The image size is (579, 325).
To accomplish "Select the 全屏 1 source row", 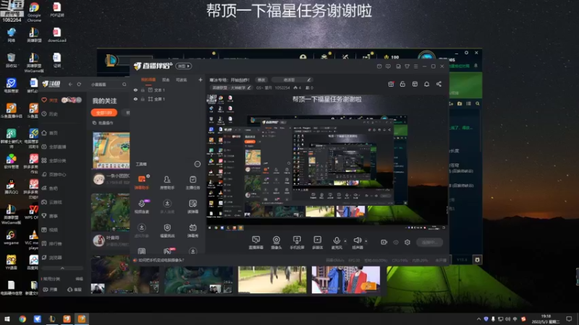I will [x=168, y=99].
